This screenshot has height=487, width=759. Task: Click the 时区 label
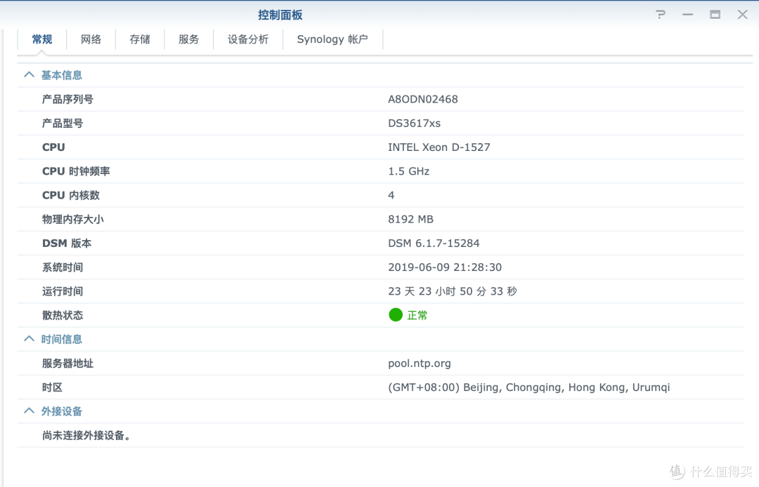(x=52, y=387)
